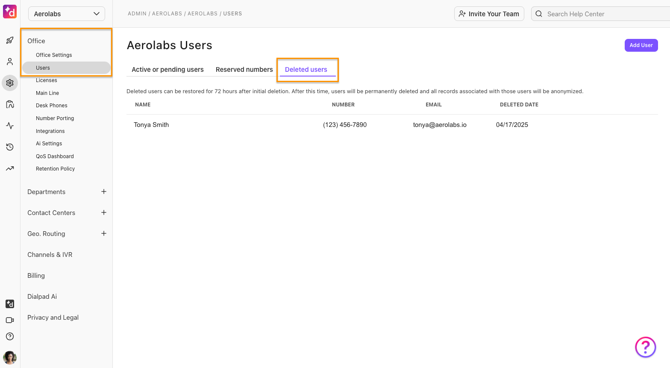Select the admin settings gear icon
This screenshot has width=670, height=368.
pyautogui.click(x=10, y=83)
